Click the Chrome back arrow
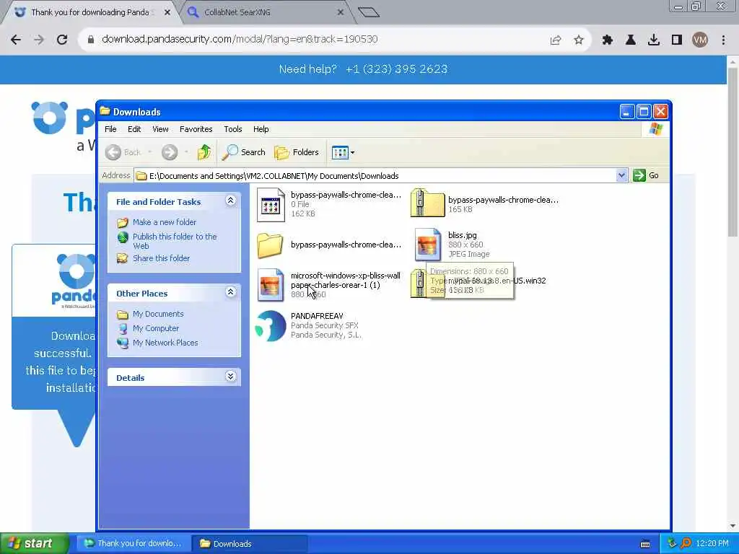 (16, 40)
